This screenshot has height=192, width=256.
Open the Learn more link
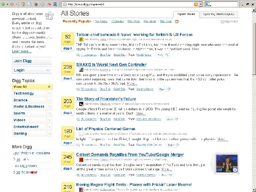[22, 51]
